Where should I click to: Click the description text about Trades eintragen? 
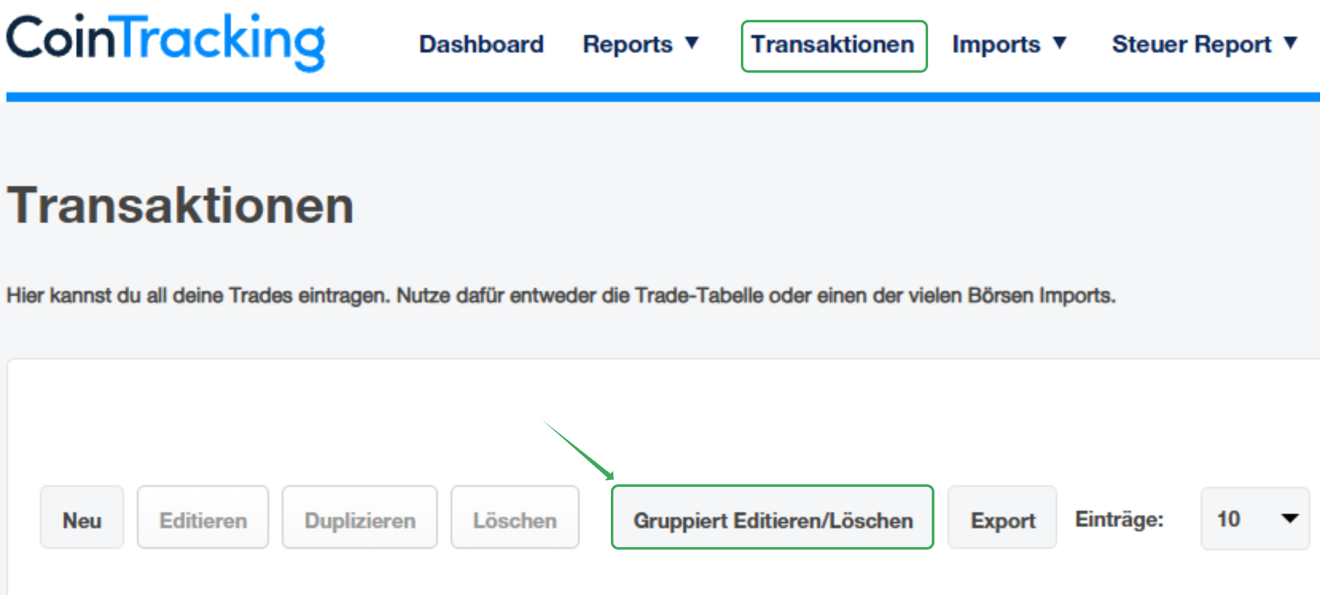point(561,295)
